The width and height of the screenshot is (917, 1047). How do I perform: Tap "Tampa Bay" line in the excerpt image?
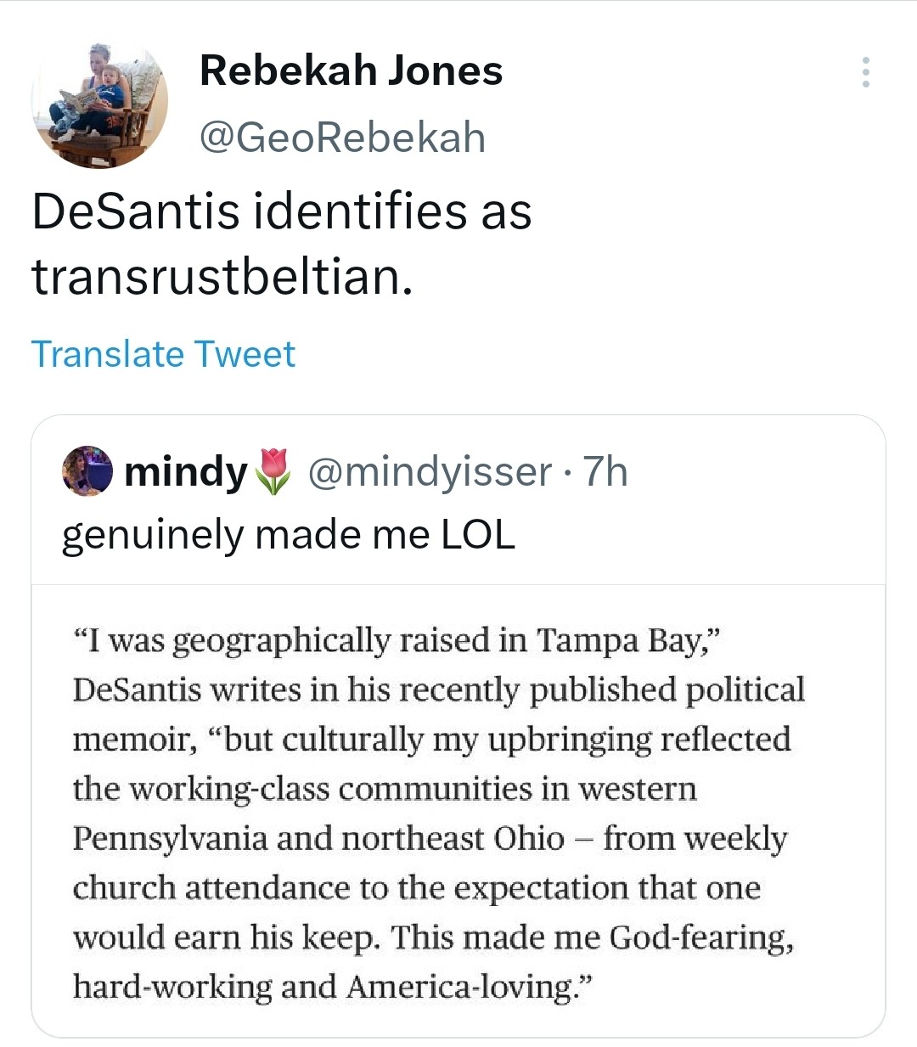tap(397, 641)
